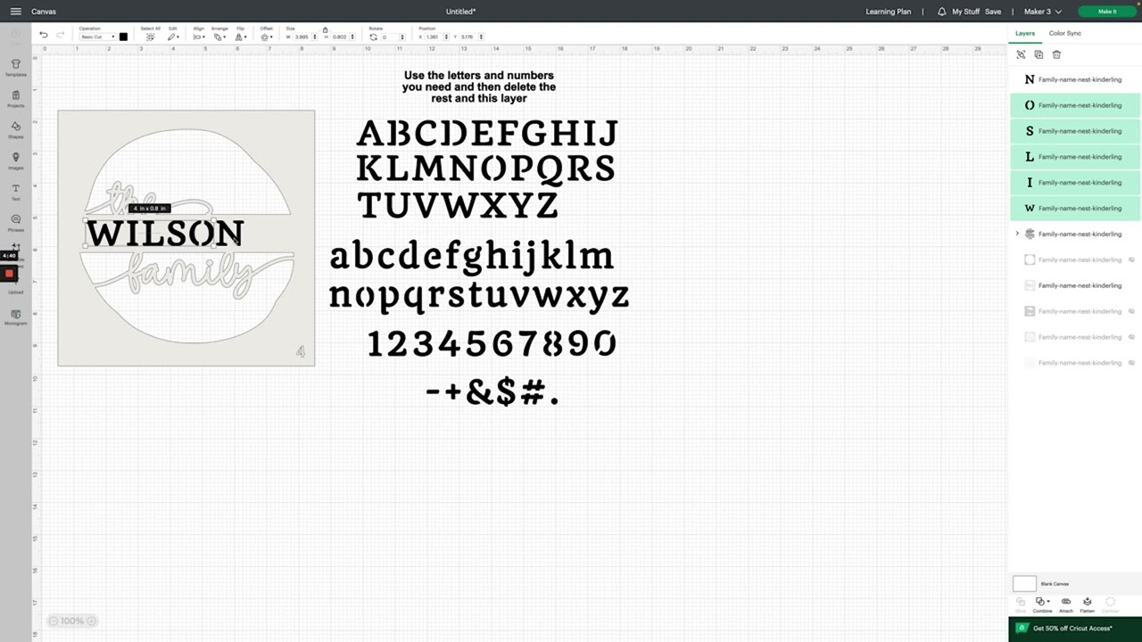Image resolution: width=1142 pixels, height=642 pixels.
Task: Select the W letter layer
Action: point(1075,209)
